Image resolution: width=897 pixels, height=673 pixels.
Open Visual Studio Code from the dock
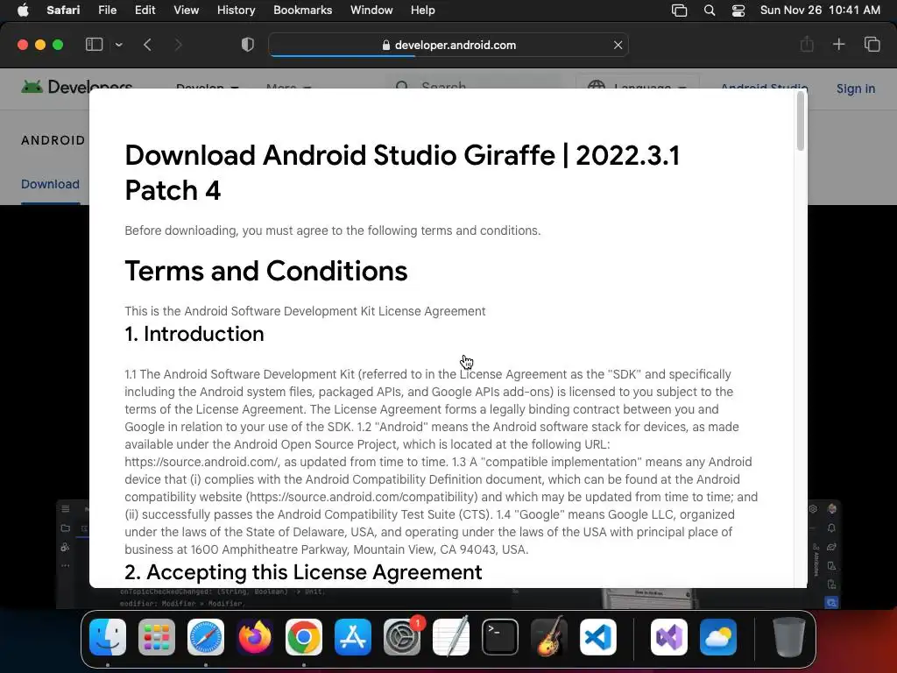pyautogui.click(x=597, y=637)
